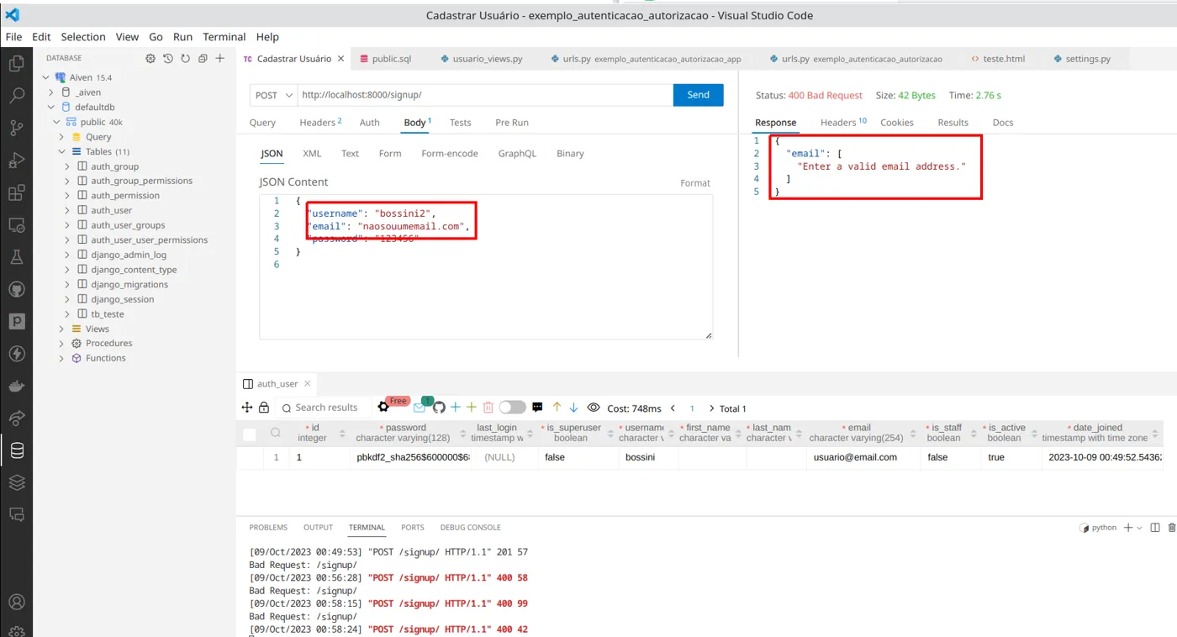This screenshot has width=1177, height=637.
Task: Select the tb_teste table in the tree
Action: [x=108, y=314]
